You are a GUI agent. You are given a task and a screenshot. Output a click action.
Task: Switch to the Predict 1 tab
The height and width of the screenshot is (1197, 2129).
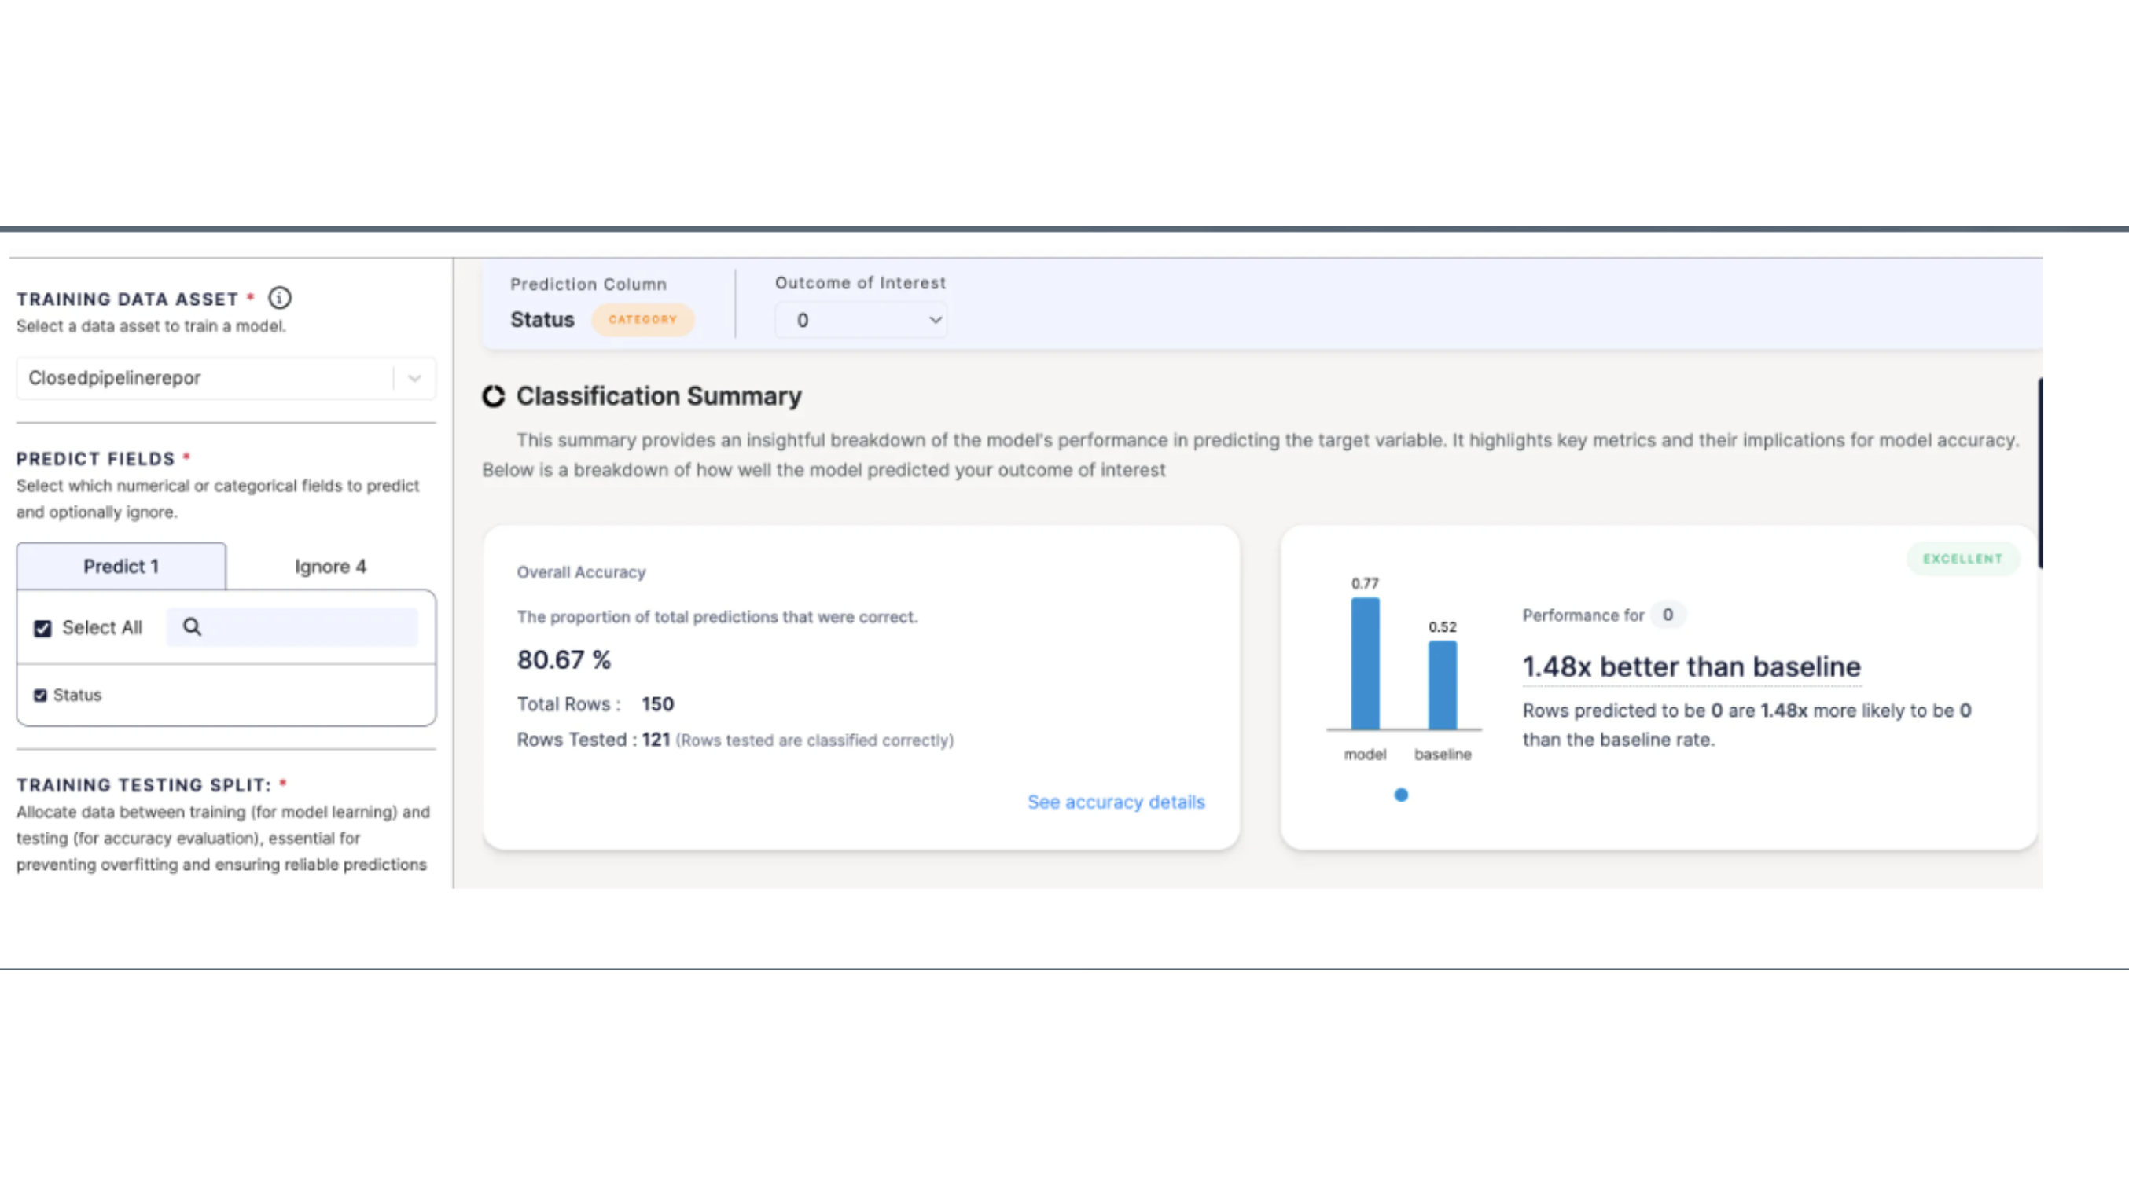click(120, 567)
